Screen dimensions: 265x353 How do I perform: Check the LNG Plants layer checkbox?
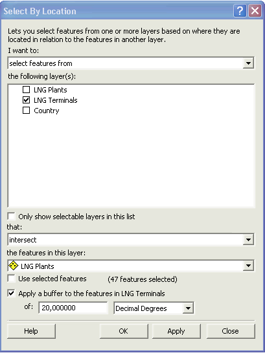tap(26, 90)
